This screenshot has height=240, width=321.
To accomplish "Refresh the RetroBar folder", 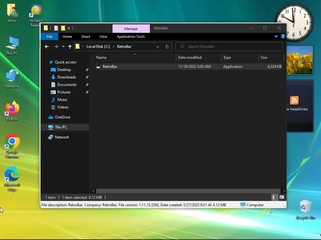I will click(x=167, y=47).
